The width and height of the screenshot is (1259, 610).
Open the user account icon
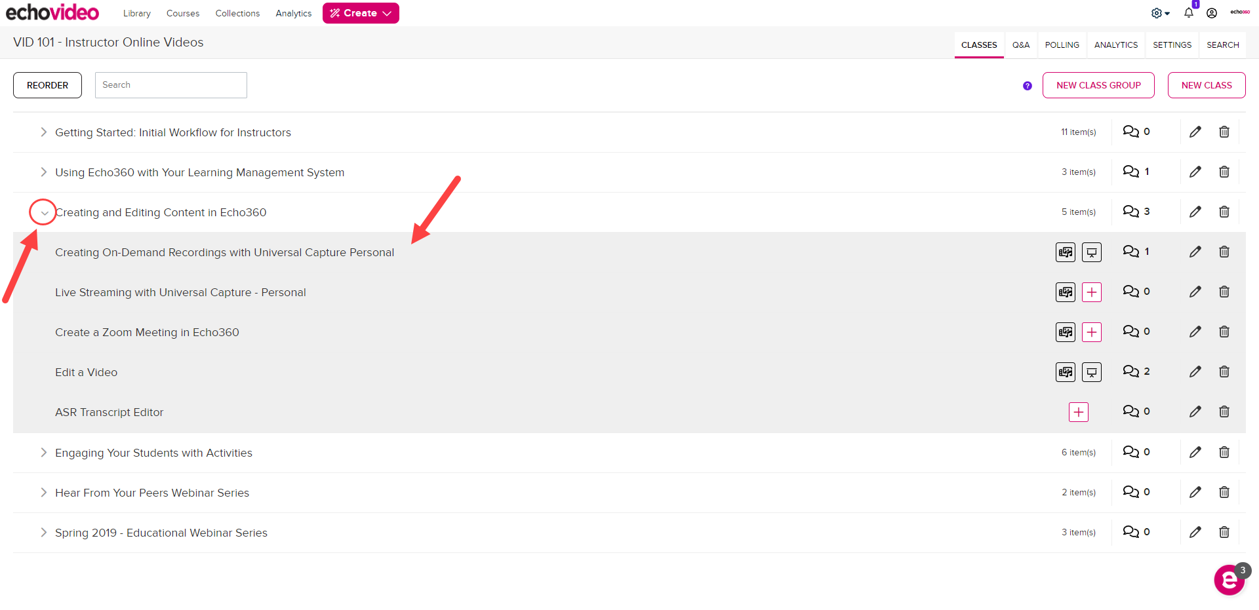point(1212,13)
